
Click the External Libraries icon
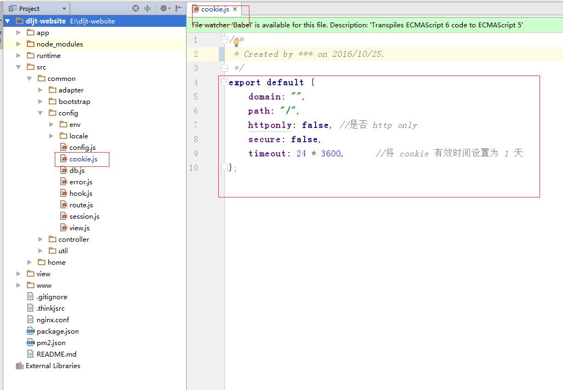coord(20,366)
